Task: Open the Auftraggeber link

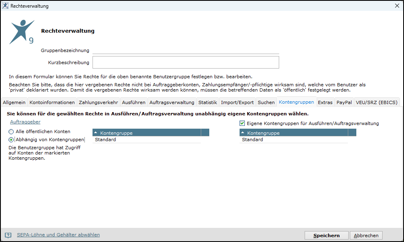Action: (25, 122)
